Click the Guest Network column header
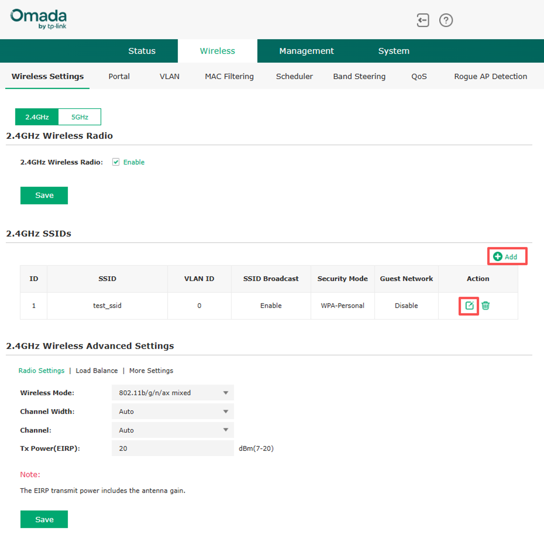The width and height of the screenshot is (544, 538). tap(406, 279)
